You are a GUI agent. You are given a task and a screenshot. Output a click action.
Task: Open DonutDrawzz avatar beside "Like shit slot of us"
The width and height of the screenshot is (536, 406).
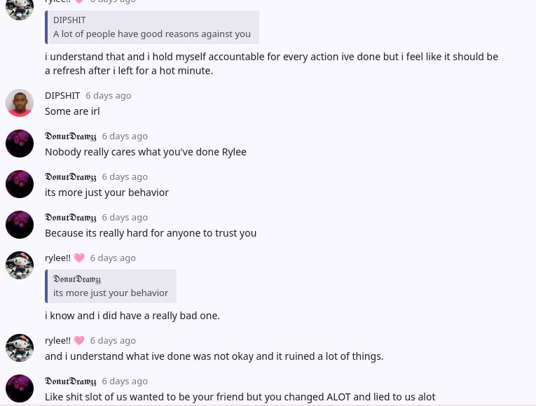(x=20, y=388)
